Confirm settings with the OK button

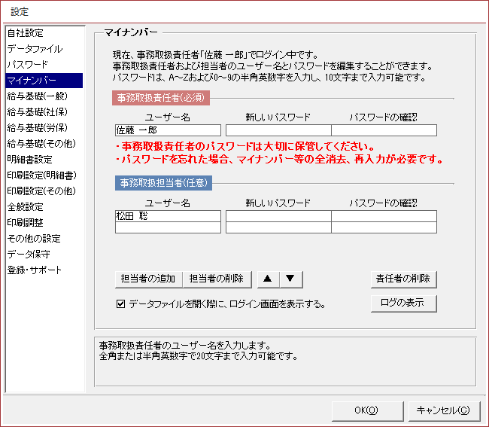[366, 410]
